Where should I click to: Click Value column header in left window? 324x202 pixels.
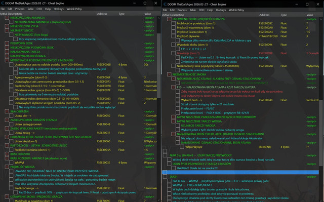coord(147,14)
